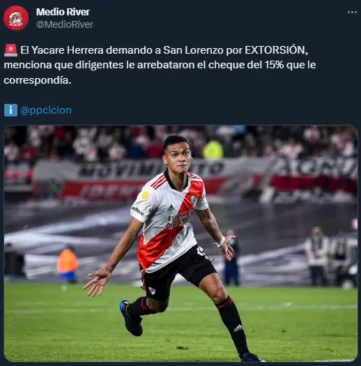Screen dimensions: 361x366
Task: Open the Medio River profile avatar
Action: tap(16, 18)
